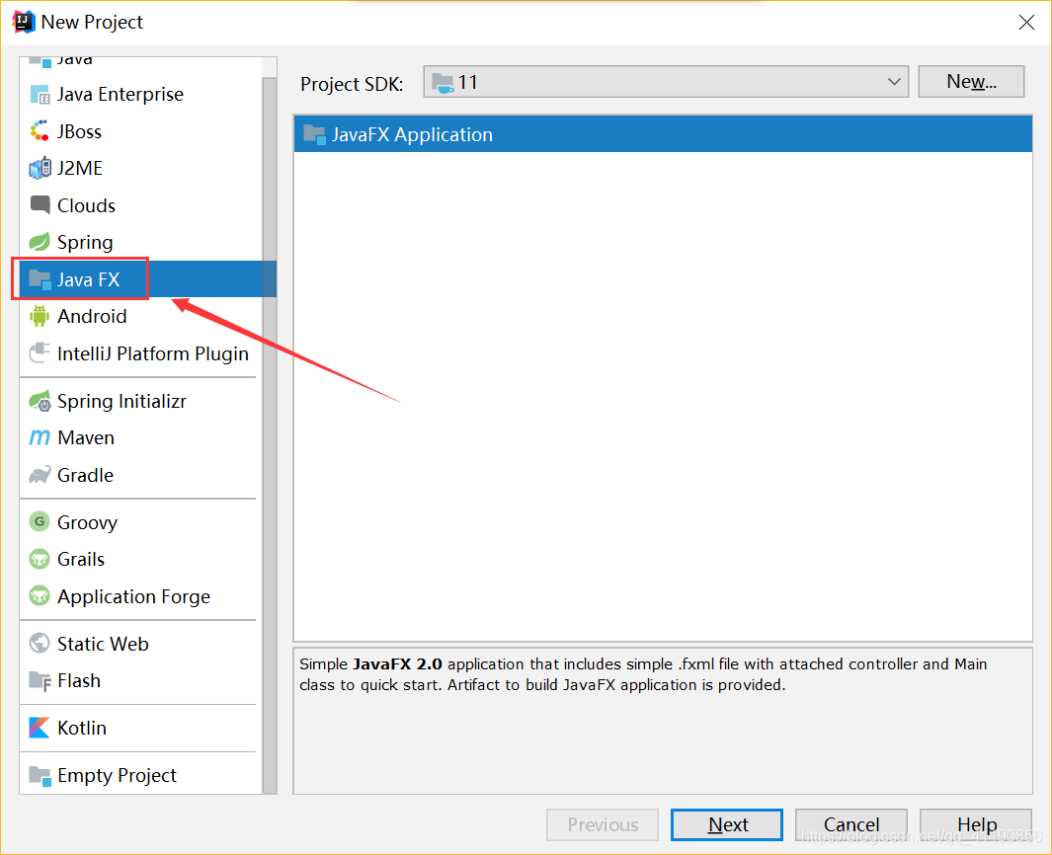Image resolution: width=1052 pixels, height=855 pixels.
Task: Close the New Project dialog
Action: tap(1026, 22)
